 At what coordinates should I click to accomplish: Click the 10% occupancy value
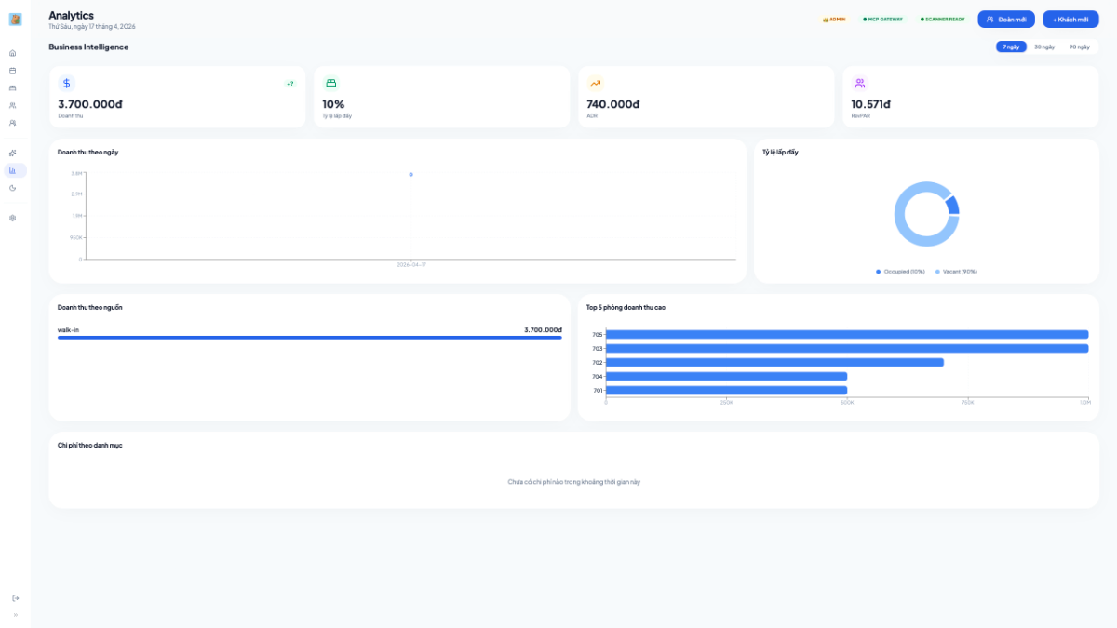(333, 104)
